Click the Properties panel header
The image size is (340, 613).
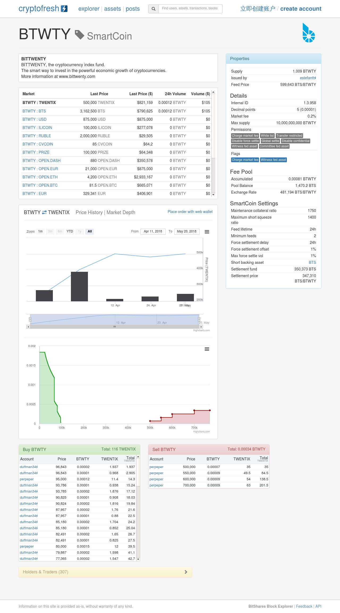click(274, 59)
